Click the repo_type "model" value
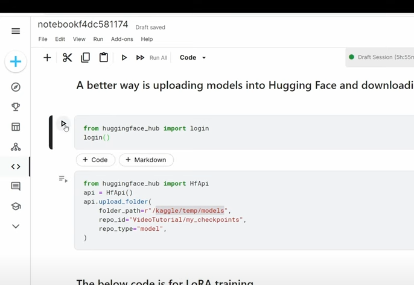This screenshot has height=285, width=414. click(150, 228)
